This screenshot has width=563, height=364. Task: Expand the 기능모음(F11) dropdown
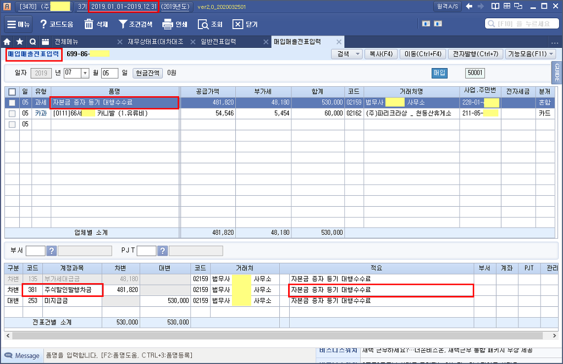point(531,54)
